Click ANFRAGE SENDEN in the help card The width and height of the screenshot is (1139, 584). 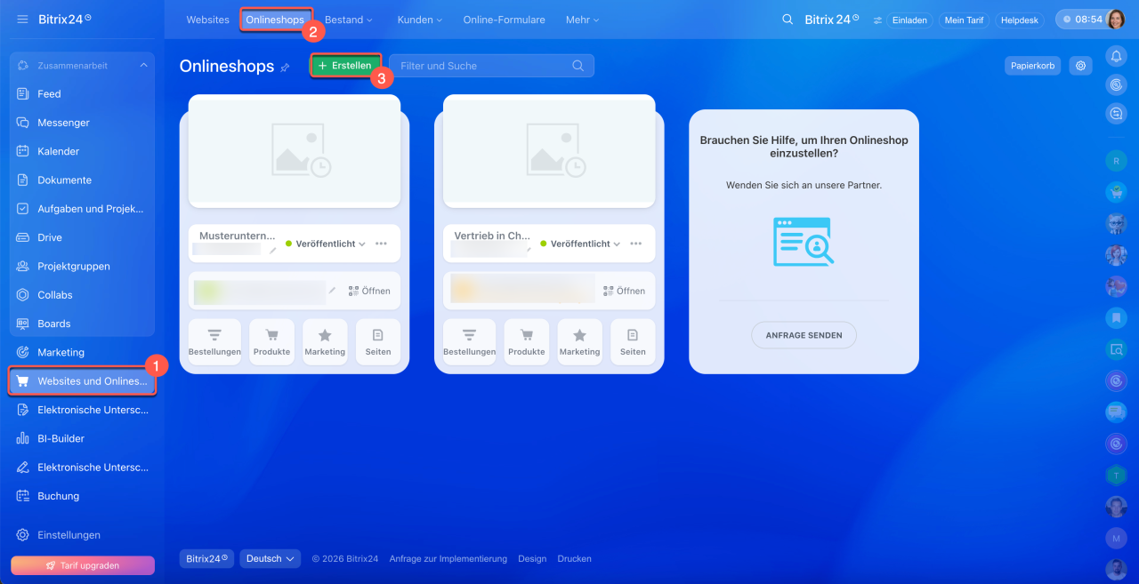coord(804,335)
